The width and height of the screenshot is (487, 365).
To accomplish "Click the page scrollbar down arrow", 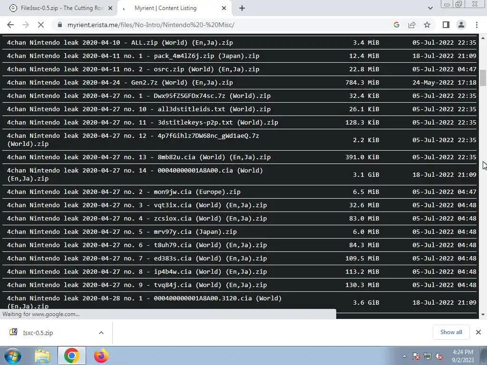I will [483, 315].
